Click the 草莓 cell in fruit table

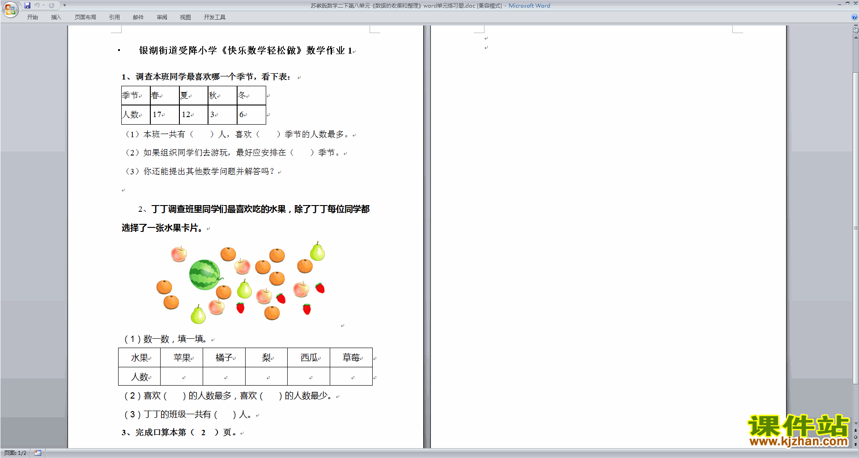coord(351,358)
